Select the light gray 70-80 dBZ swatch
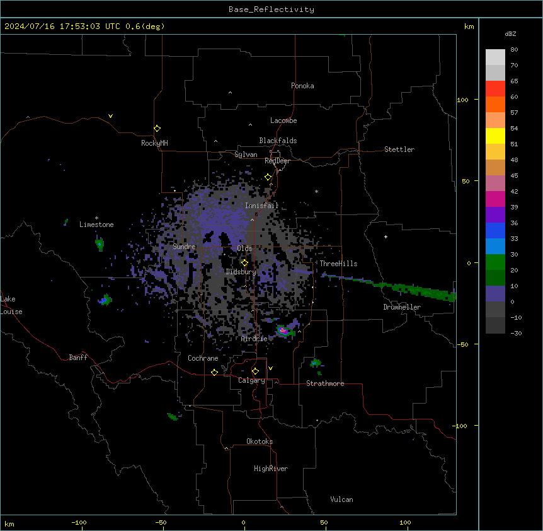 click(x=495, y=57)
